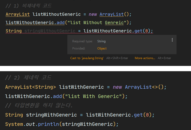Screen dimensions: 191x130
Task: Click the 'ArrayList<String>' type declaration
Action: point(31,87)
